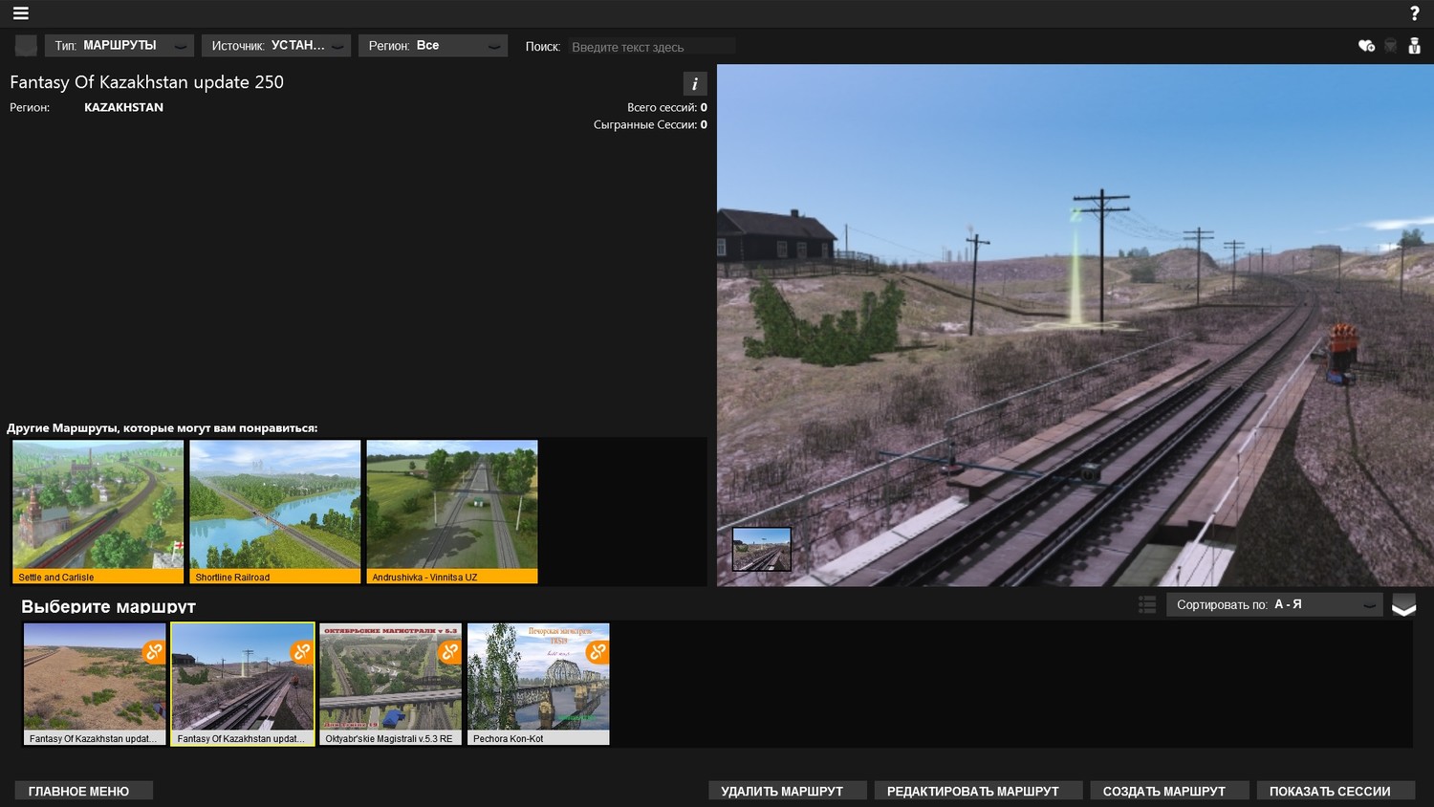Select the yellow-outlined Fantasy Of Kazakhstan route
Image resolution: width=1434 pixels, height=807 pixels.
click(x=243, y=684)
